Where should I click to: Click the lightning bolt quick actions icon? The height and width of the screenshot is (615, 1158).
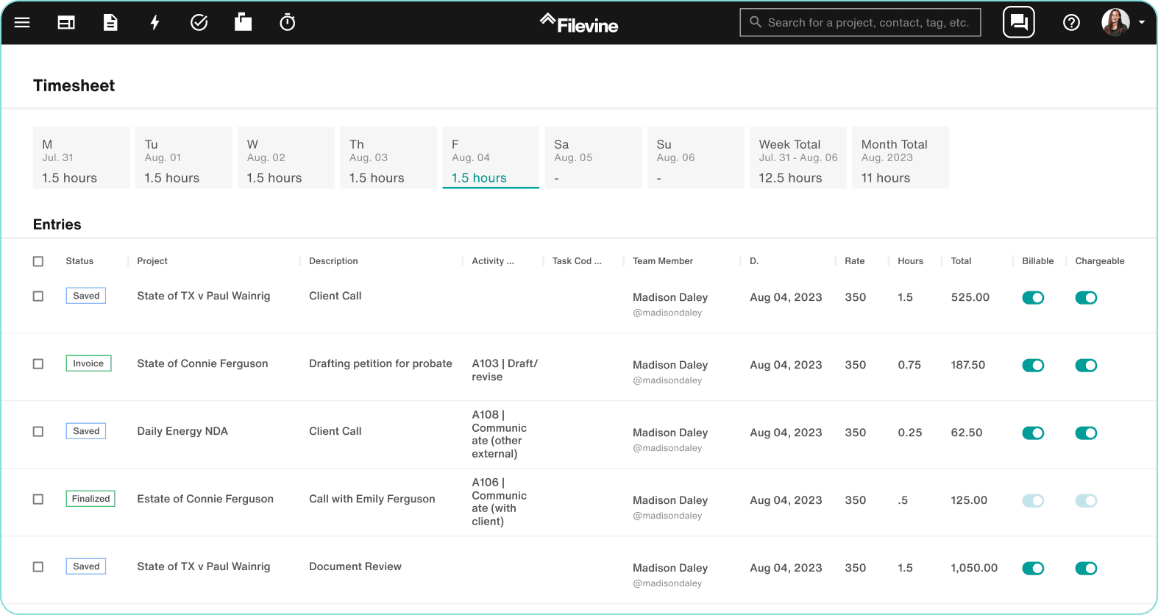point(154,23)
